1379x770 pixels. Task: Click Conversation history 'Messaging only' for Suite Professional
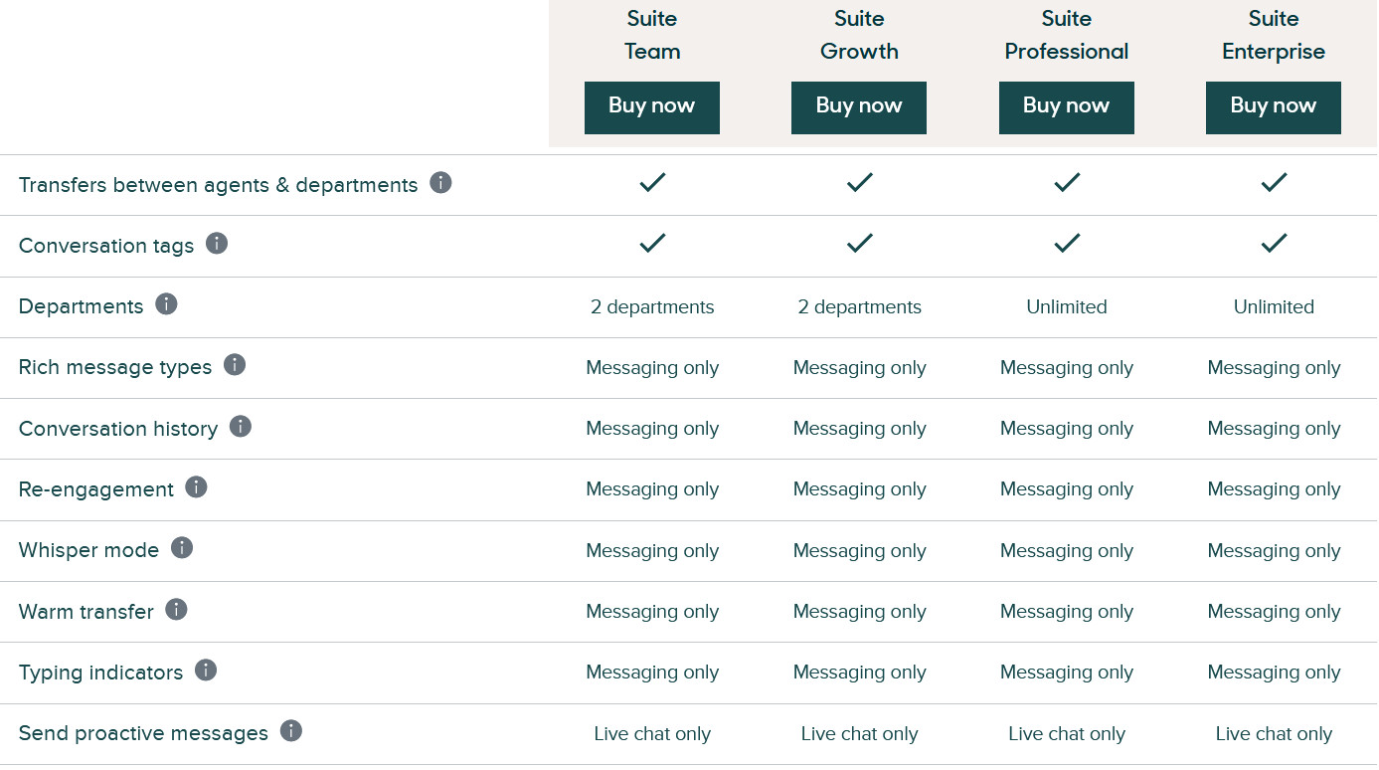1067,429
